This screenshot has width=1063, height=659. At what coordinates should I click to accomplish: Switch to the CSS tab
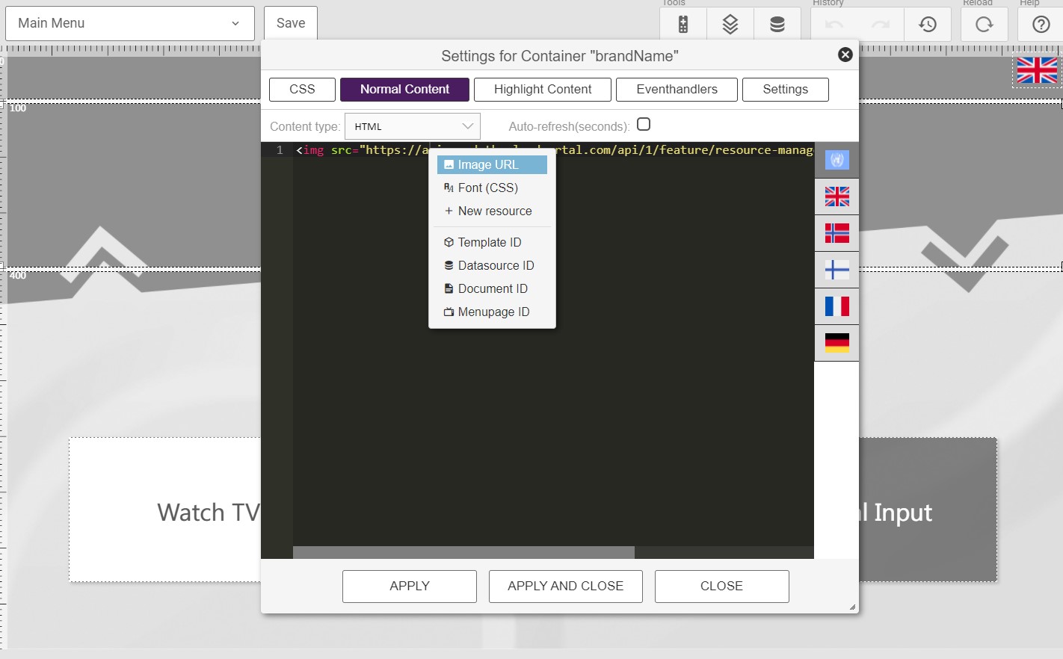[x=302, y=89]
